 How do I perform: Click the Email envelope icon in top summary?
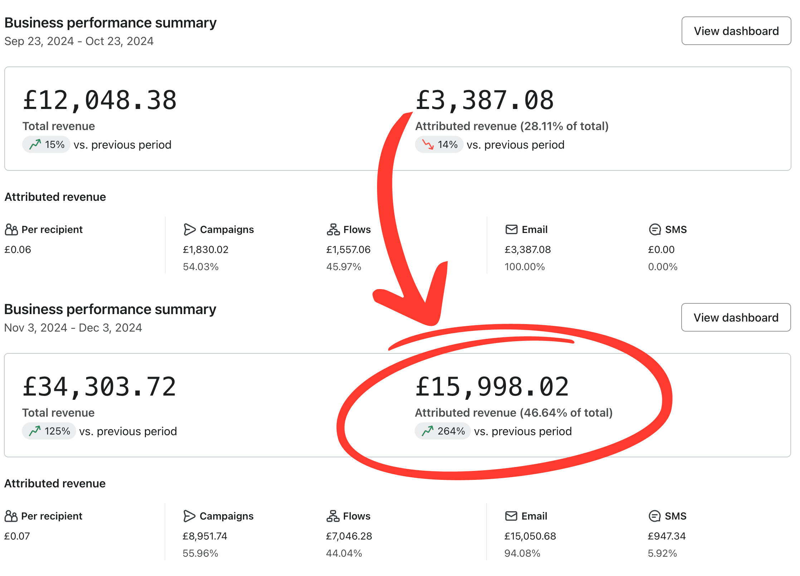coord(511,229)
